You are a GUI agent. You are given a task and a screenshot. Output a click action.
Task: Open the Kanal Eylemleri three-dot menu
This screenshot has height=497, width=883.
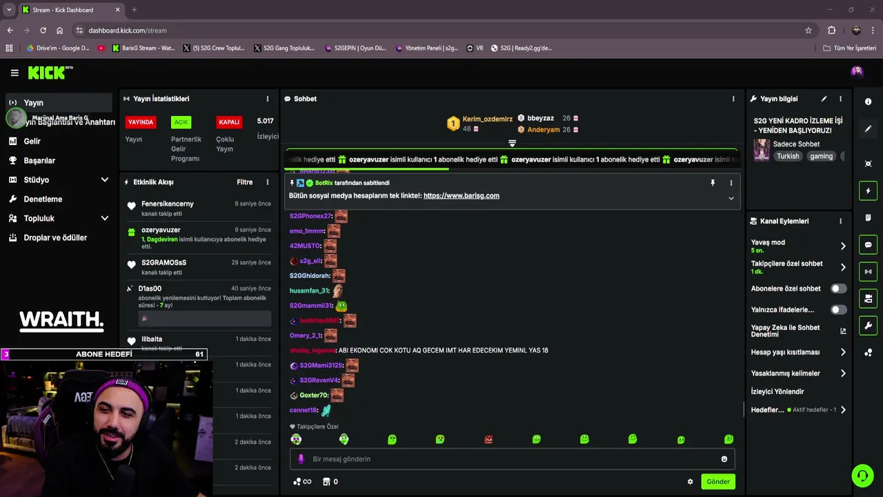pyautogui.click(x=840, y=221)
